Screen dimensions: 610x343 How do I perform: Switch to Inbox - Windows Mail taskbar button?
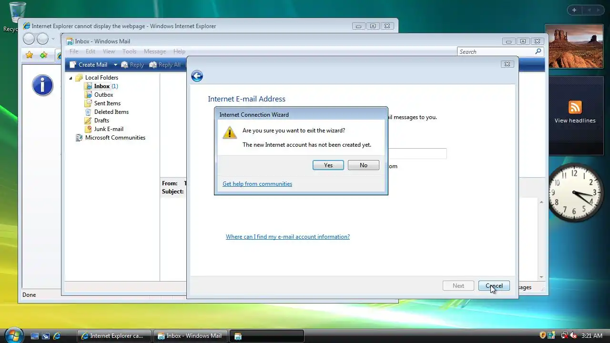click(x=191, y=336)
